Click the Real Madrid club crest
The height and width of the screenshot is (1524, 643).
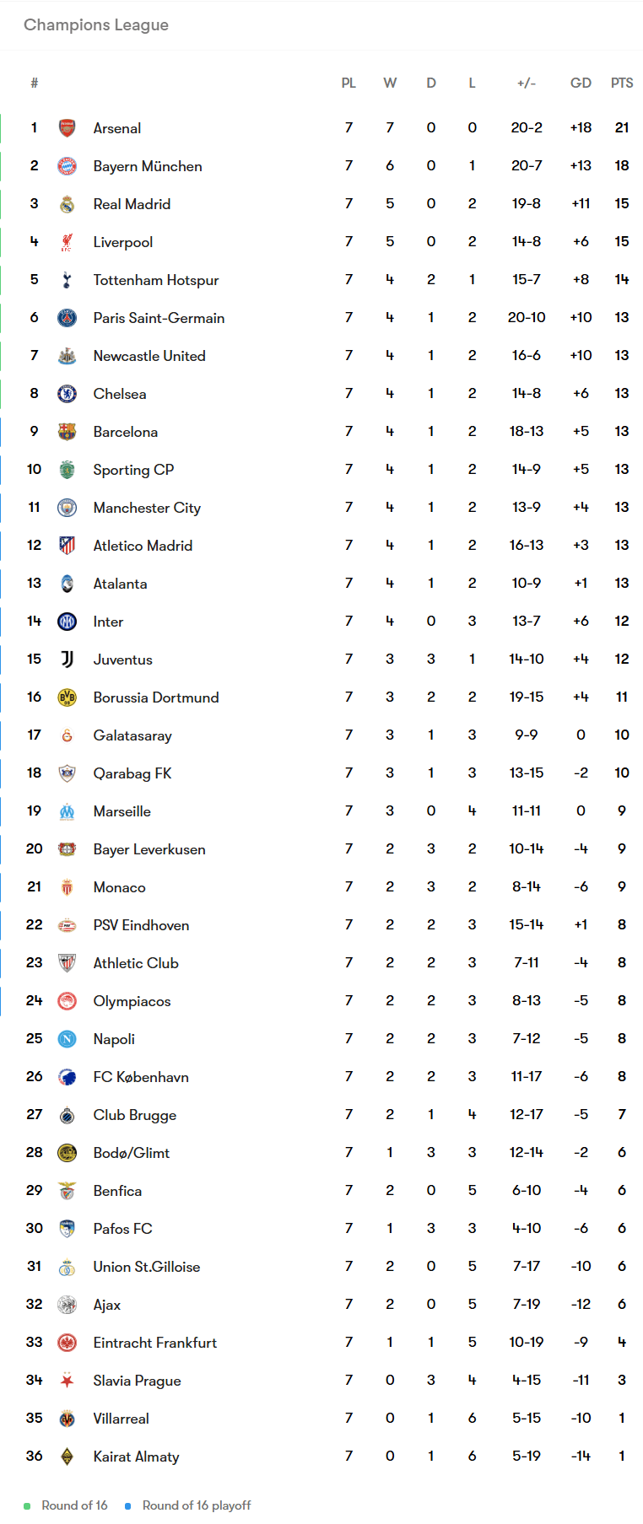[68, 204]
